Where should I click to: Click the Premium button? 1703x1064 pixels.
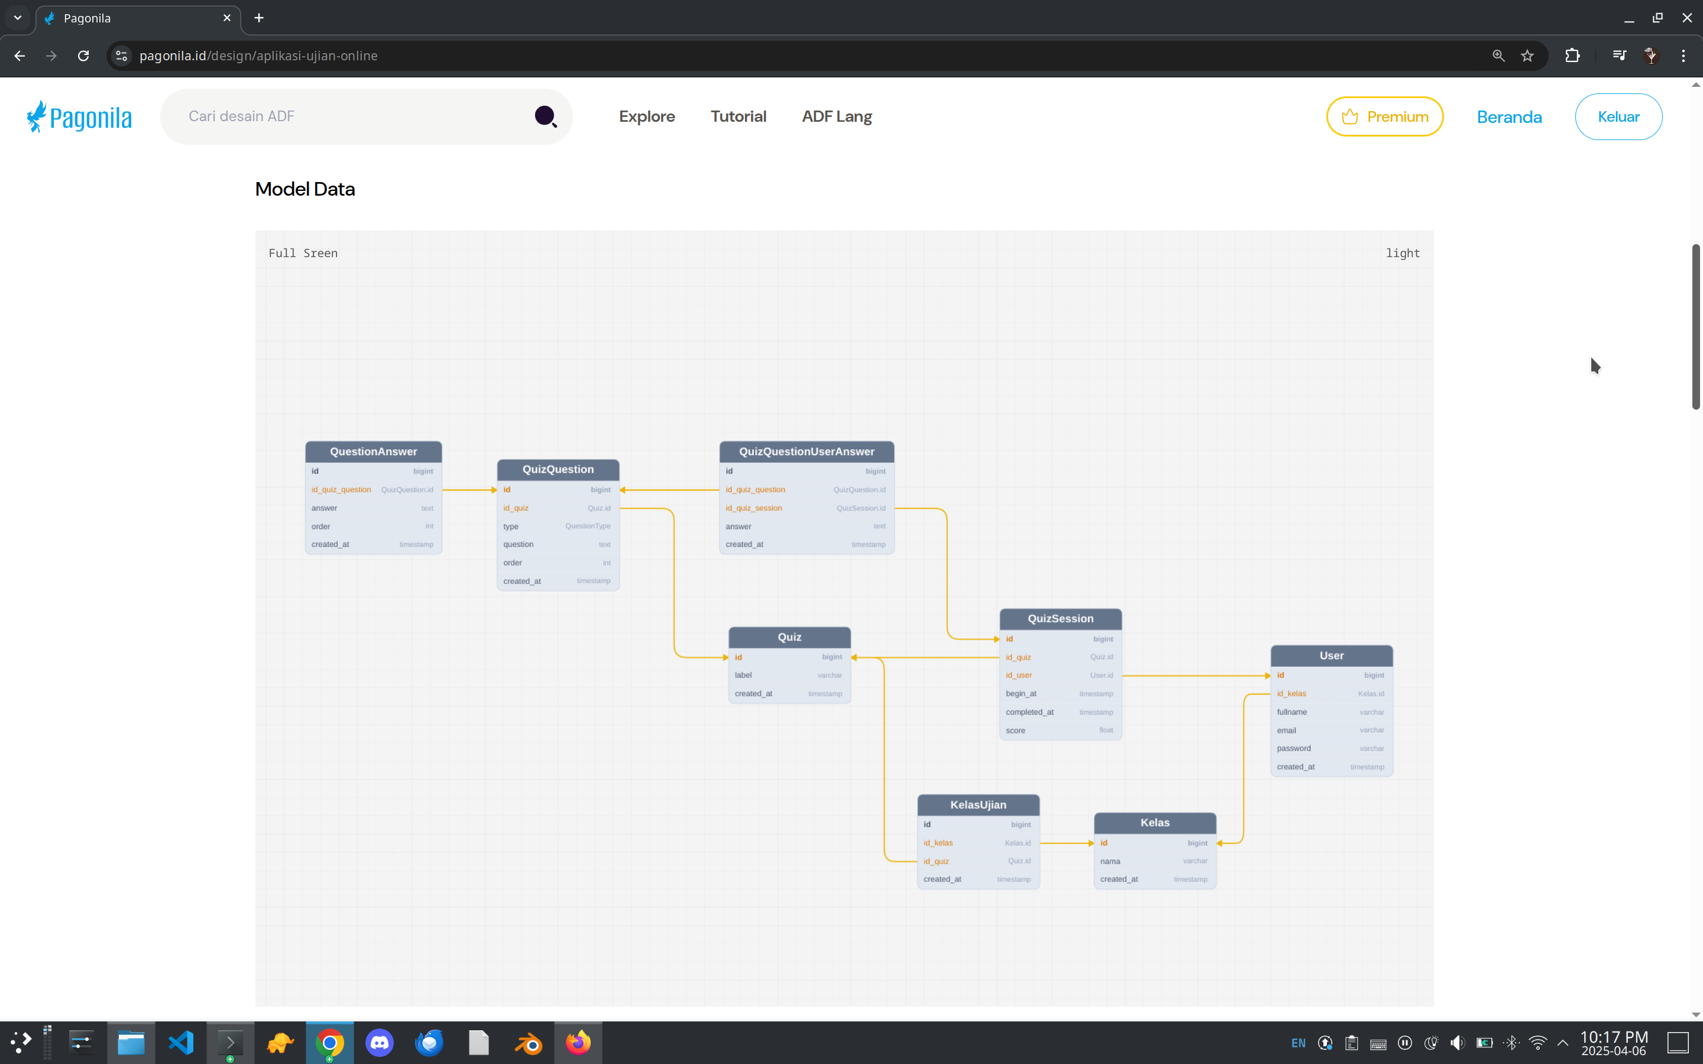click(1384, 117)
